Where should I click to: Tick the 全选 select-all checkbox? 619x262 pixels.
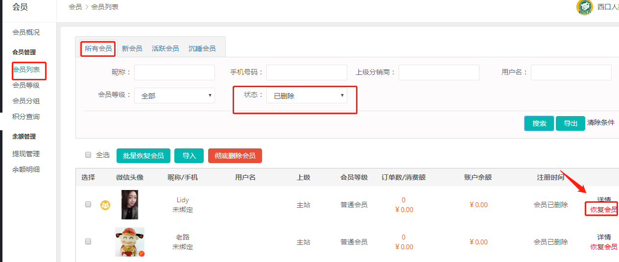tap(88, 155)
